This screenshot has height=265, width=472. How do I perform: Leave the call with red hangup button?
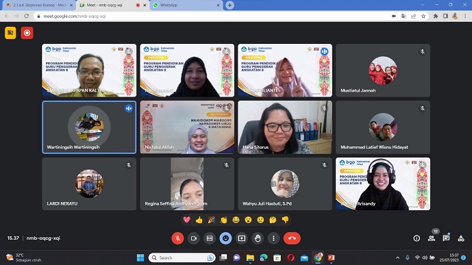coord(292,238)
